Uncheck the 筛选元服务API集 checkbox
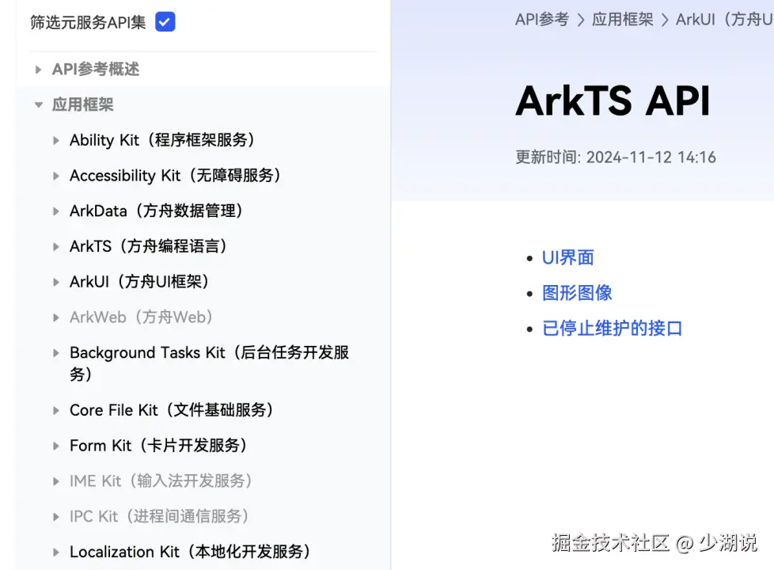The image size is (774, 570). [165, 22]
